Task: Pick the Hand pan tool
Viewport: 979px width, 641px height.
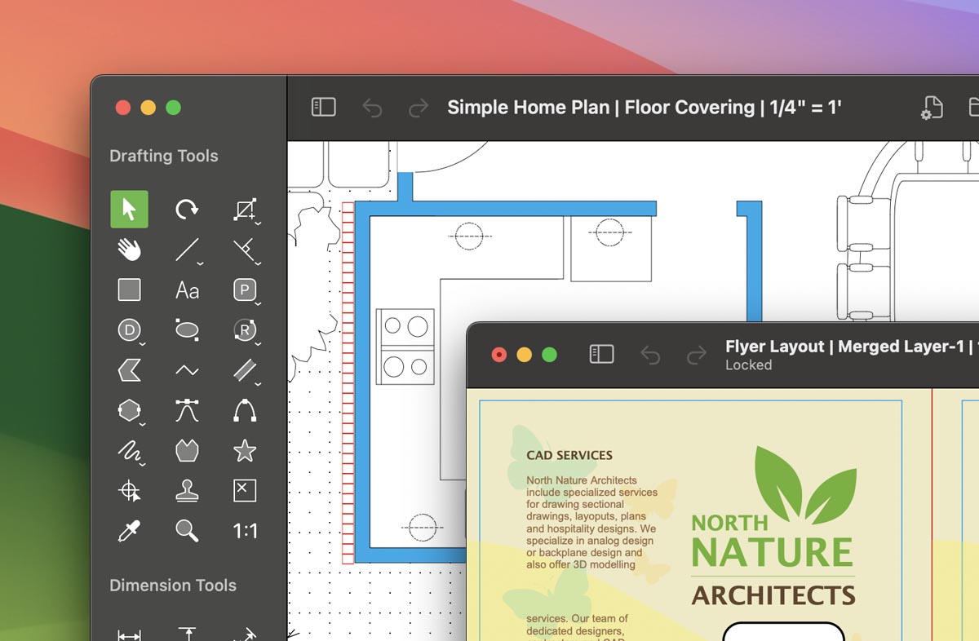Action: tap(129, 250)
